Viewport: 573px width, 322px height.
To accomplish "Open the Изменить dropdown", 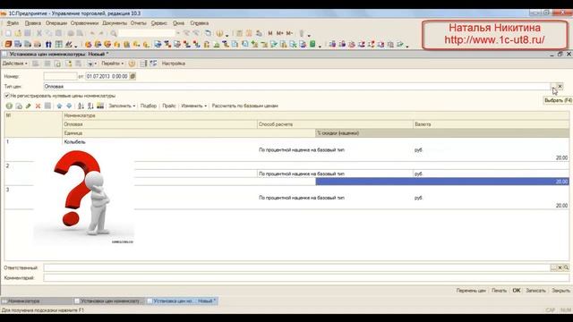I will tap(193, 106).
